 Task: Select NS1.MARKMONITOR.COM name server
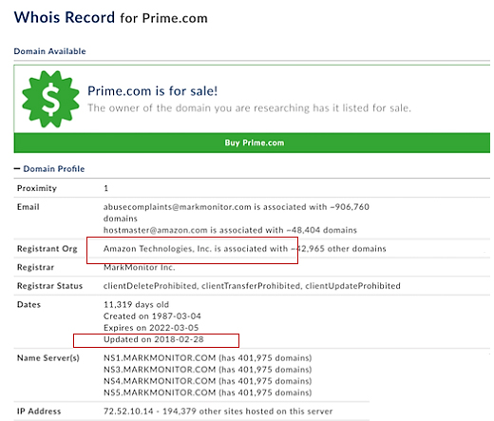pos(160,358)
